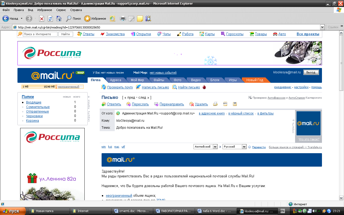The height and width of the screenshot is (215, 344).
Task: Click the Выход logout button
Action: point(311,72)
